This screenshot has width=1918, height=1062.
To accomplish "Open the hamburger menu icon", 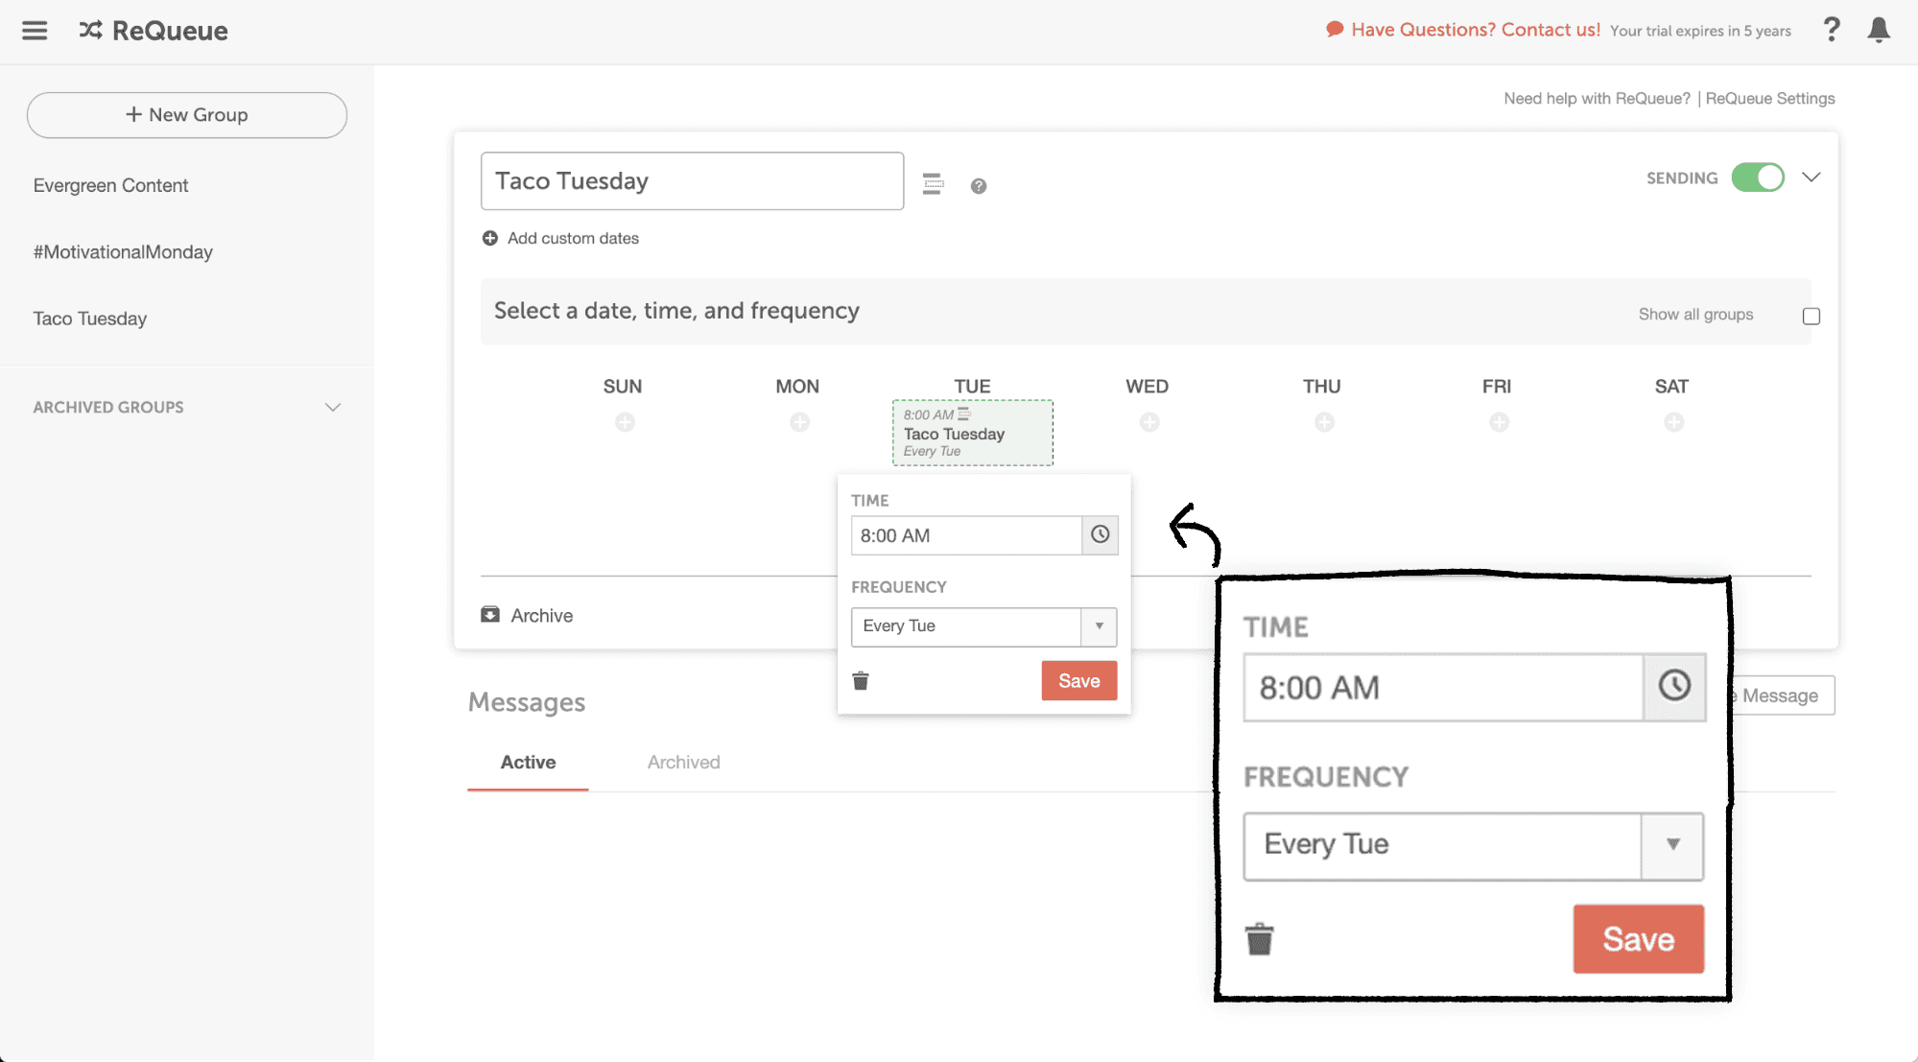I will pyautogui.click(x=35, y=31).
